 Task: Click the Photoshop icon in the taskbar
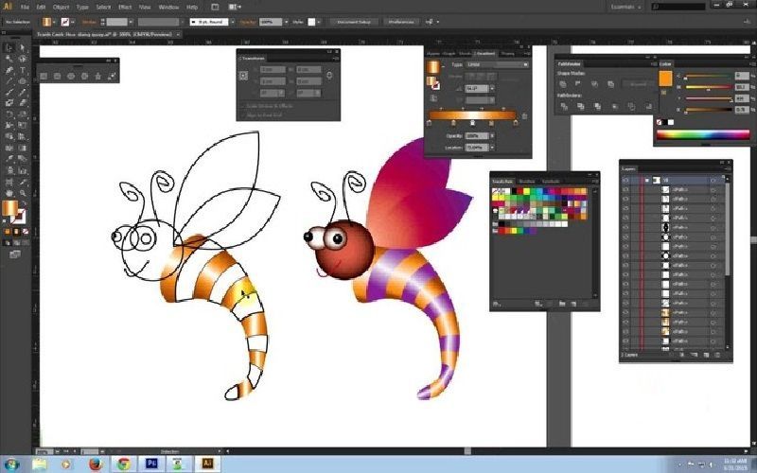(151, 464)
